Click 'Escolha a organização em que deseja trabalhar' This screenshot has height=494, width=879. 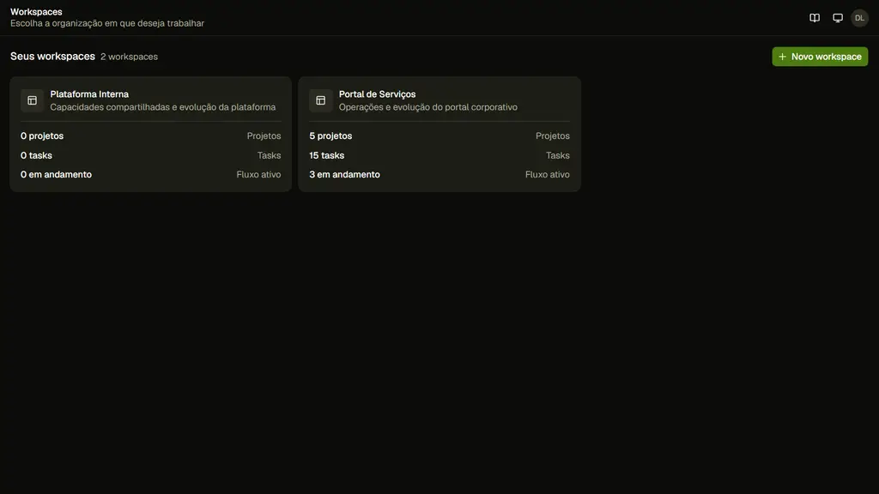tap(107, 23)
